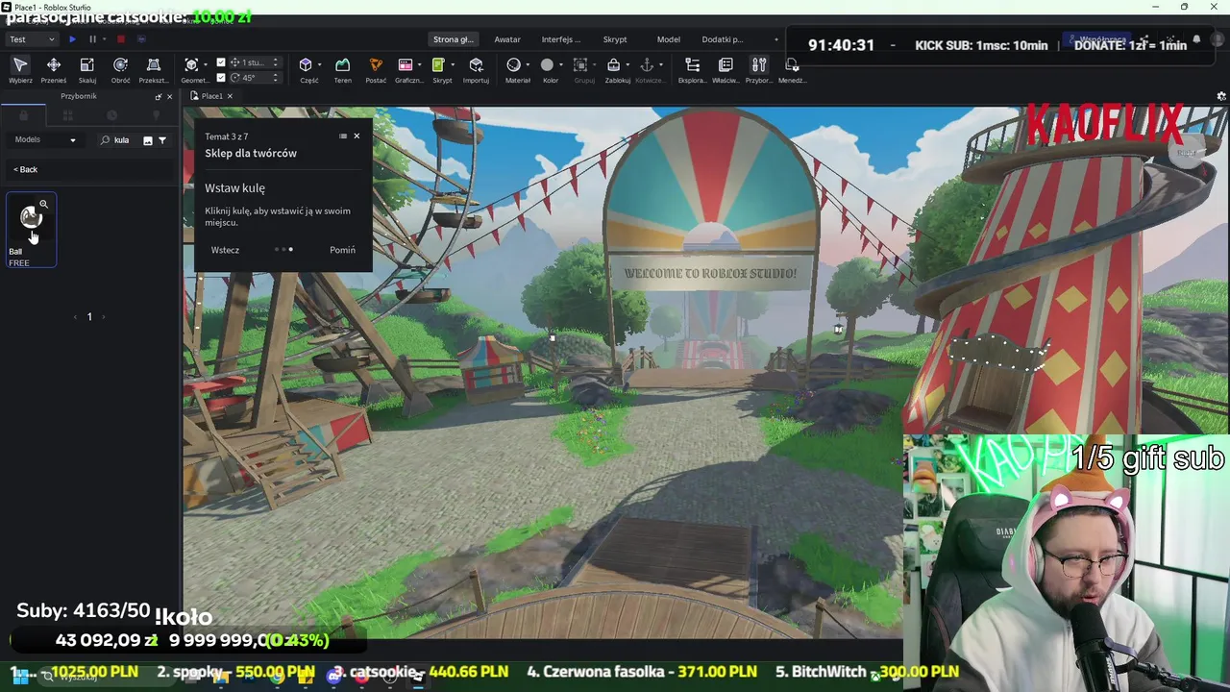
Task: Click the Wstecz tutorial button
Action: pyautogui.click(x=225, y=250)
